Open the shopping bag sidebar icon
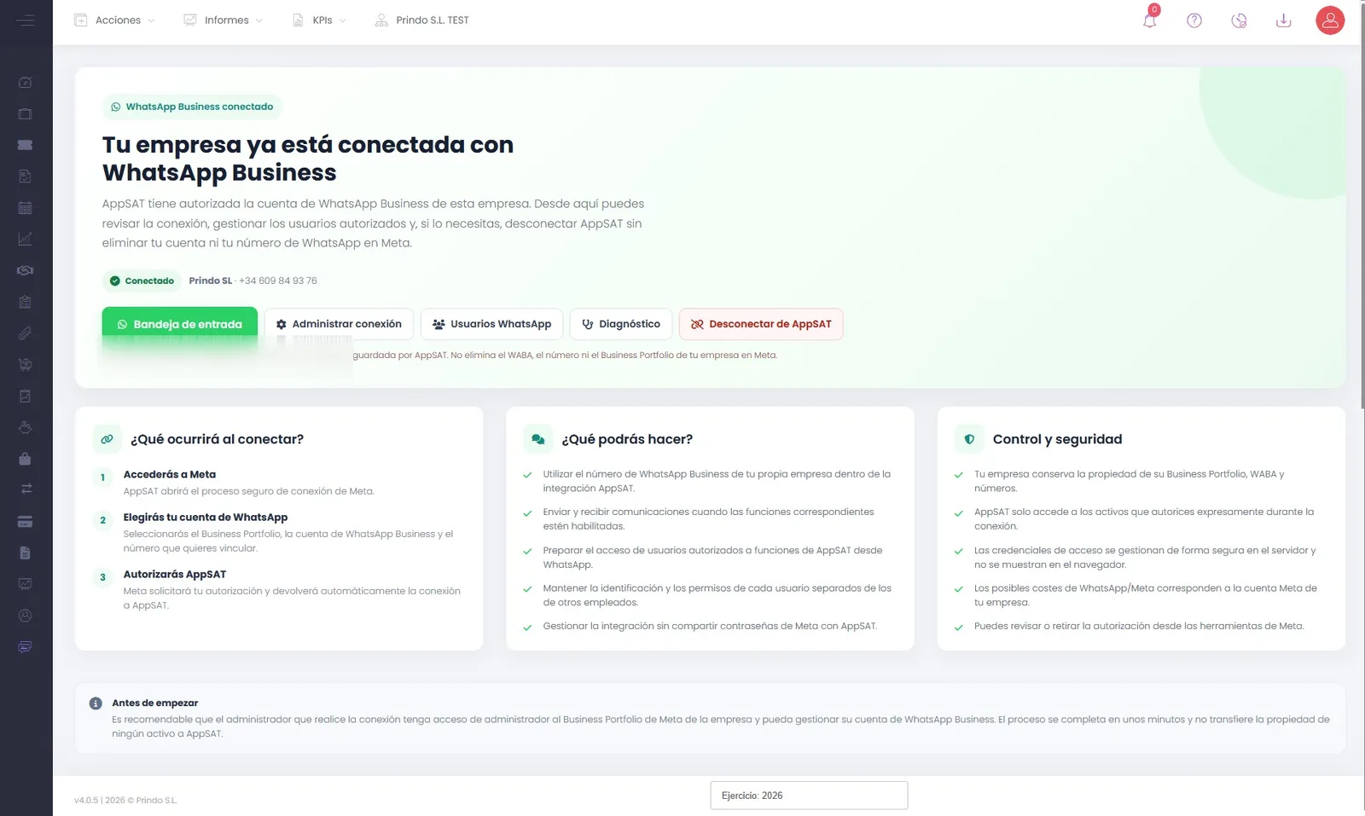The width and height of the screenshot is (1365, 816). tap(25, 459)
